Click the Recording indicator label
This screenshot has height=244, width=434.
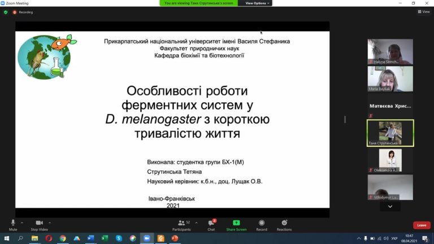point(26,12)
